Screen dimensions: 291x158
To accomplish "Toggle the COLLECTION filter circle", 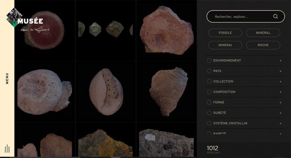I will coord(209,82).
